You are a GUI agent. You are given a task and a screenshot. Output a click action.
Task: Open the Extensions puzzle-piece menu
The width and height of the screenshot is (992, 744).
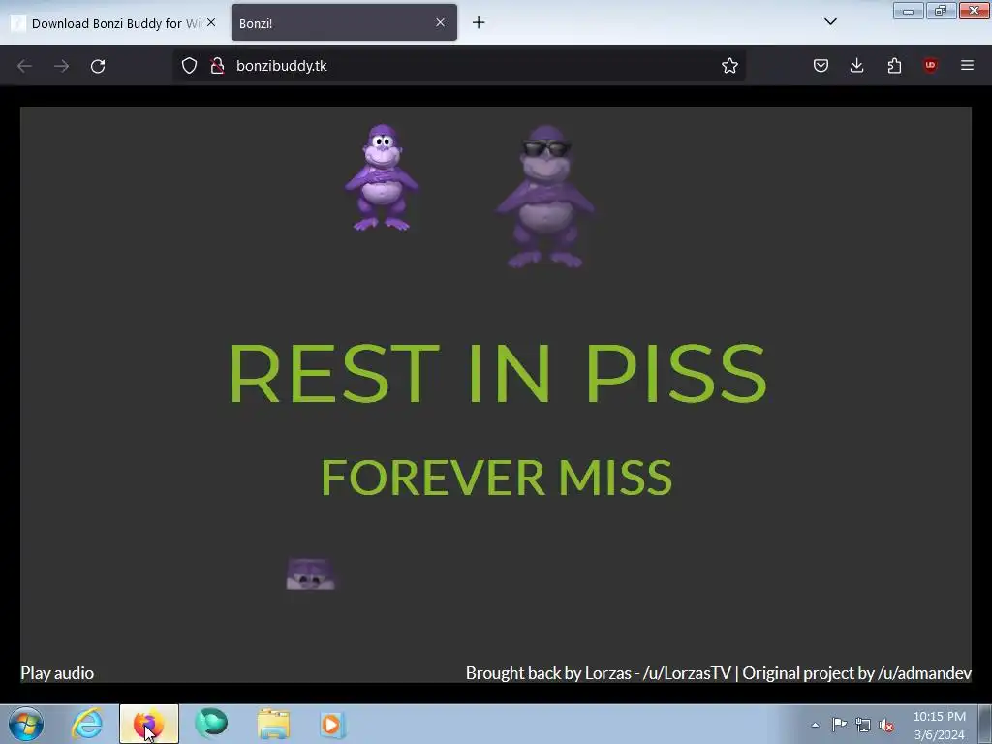click(894, 65)
